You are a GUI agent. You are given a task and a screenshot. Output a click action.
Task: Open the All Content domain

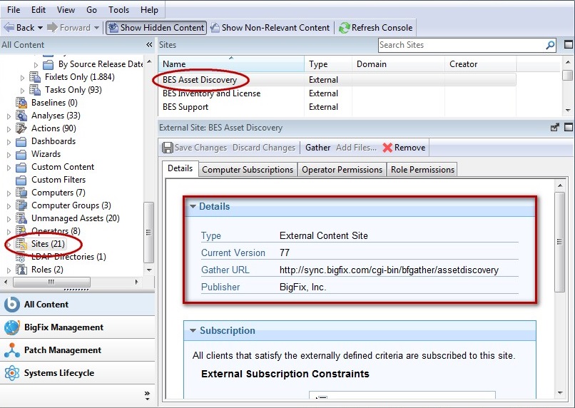click(x=77, y=305)
